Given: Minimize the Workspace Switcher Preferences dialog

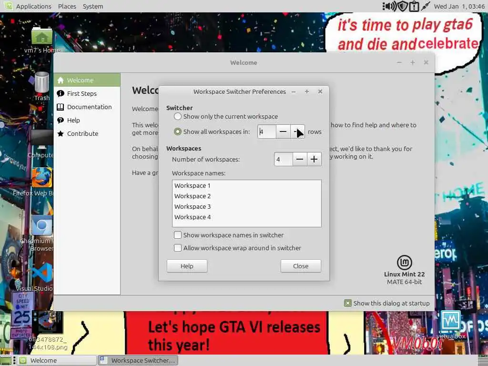Looking at the screenshot, I should 294,91.
